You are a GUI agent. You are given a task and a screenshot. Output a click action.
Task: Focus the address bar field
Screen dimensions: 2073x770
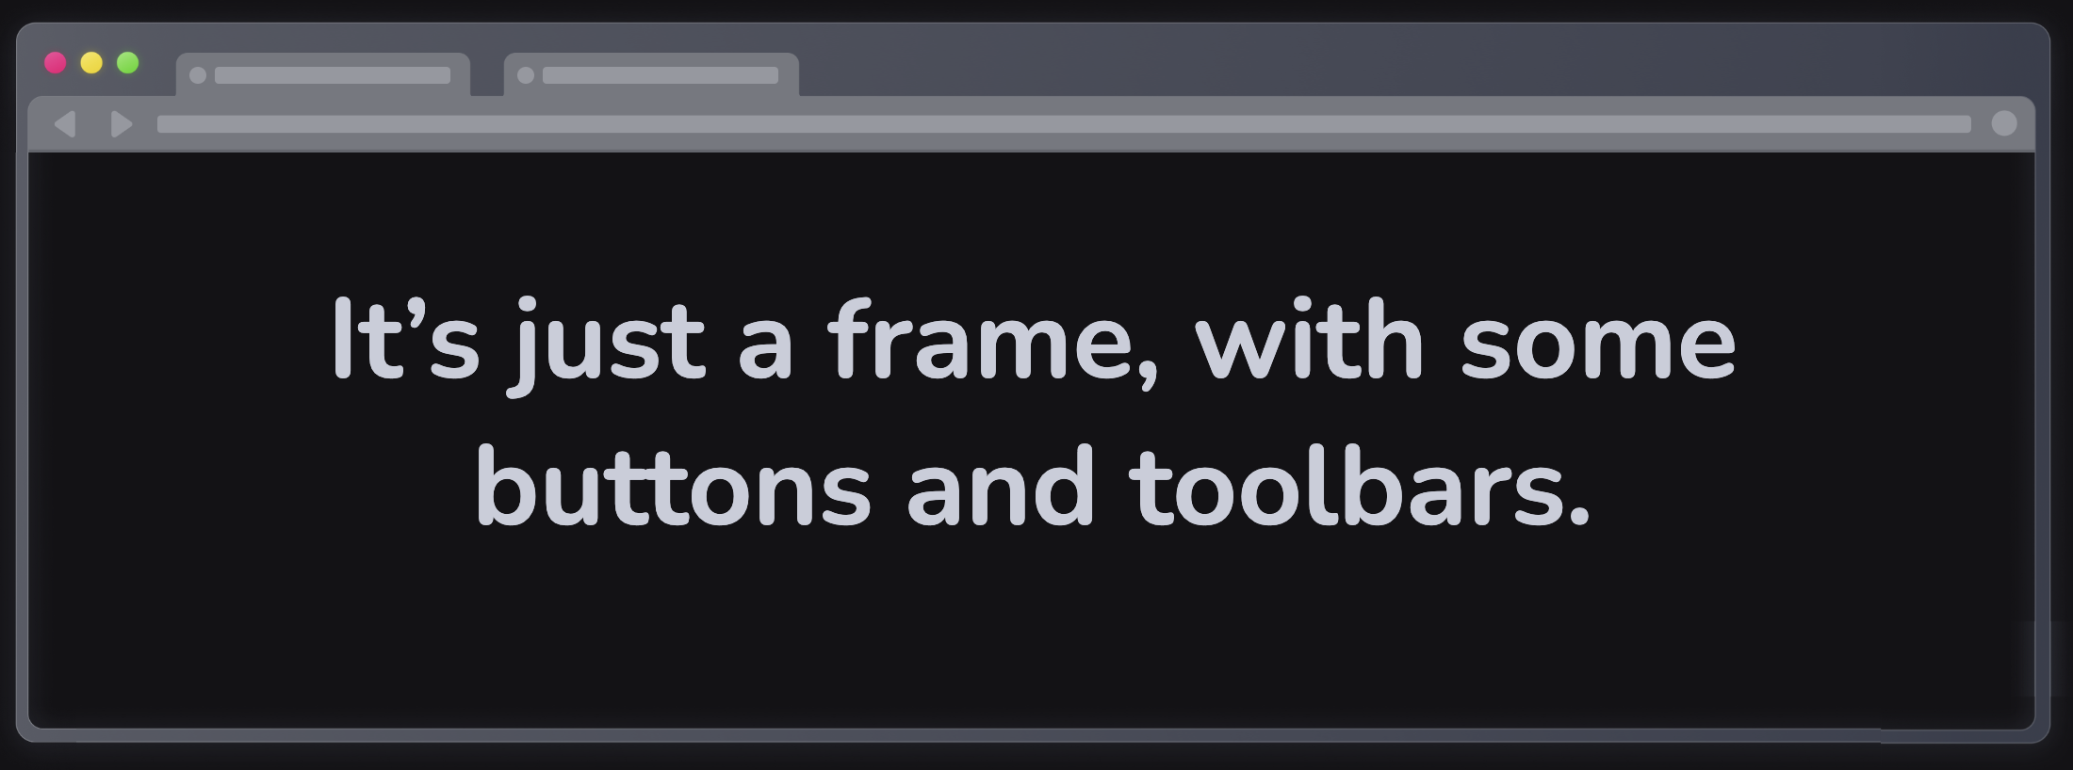[x=1063, y=124]
